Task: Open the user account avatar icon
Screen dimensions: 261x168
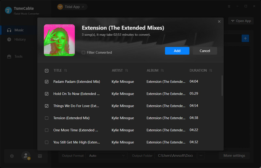Action: pyautogui.click(x=26, y=156)
